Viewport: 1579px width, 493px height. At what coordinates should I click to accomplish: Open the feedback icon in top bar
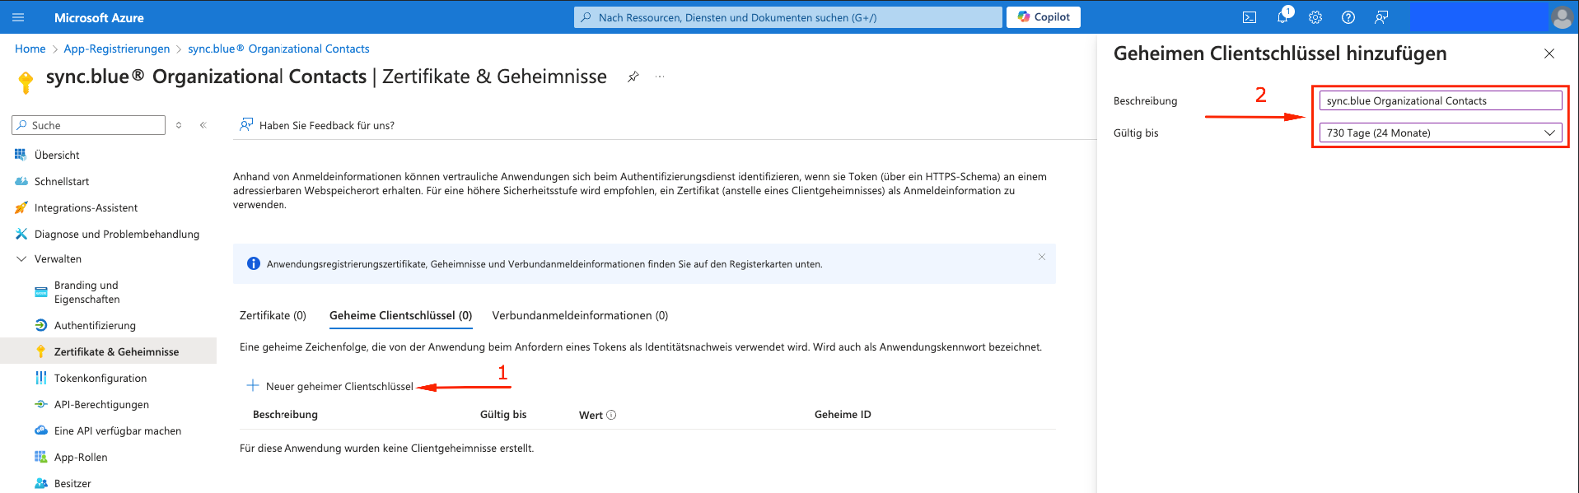click(x=1381, y=17)
